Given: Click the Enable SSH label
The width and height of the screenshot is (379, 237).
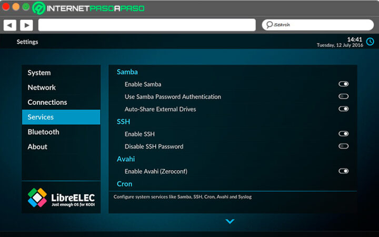Looking at the screenshot, I should pyautogui.click(x=139, y=134).
